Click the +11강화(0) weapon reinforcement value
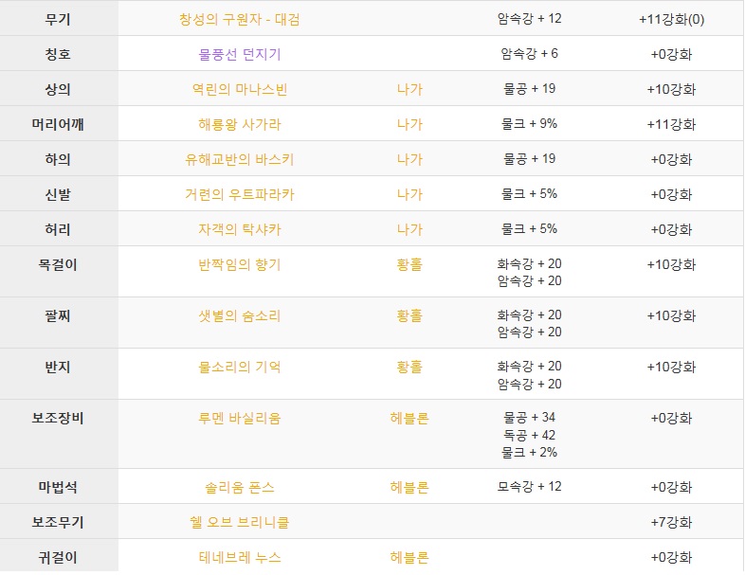This screenshot has width=745, height=575. tap(671, 20)
